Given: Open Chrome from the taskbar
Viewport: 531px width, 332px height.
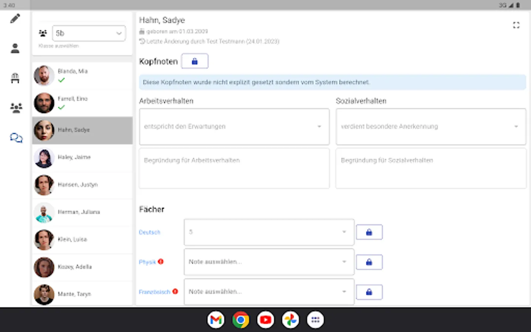Looking at the screenshot, I should tap(240, 320).
